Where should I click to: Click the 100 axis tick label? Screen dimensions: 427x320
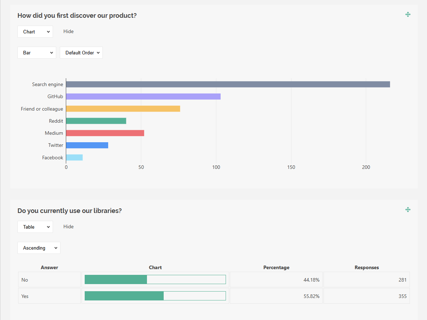[x=216, y=167]
